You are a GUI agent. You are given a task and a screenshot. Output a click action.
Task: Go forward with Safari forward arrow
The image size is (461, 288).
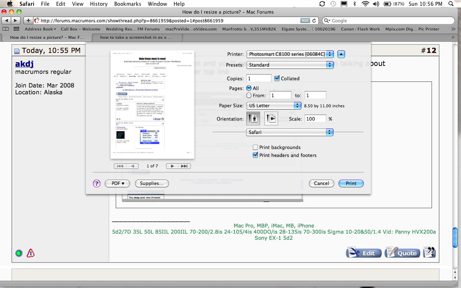(16, 21)
